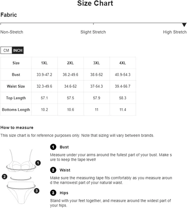This screenshot has height=208, width=187.
Task: Click the Bottoms Length row label
Action: (16, 110)
